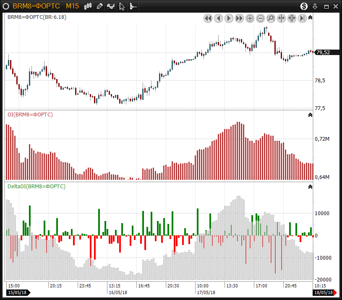Click the zoom in plus button
The height and width of the screenshot is (300, 342).
pos(250,18)
